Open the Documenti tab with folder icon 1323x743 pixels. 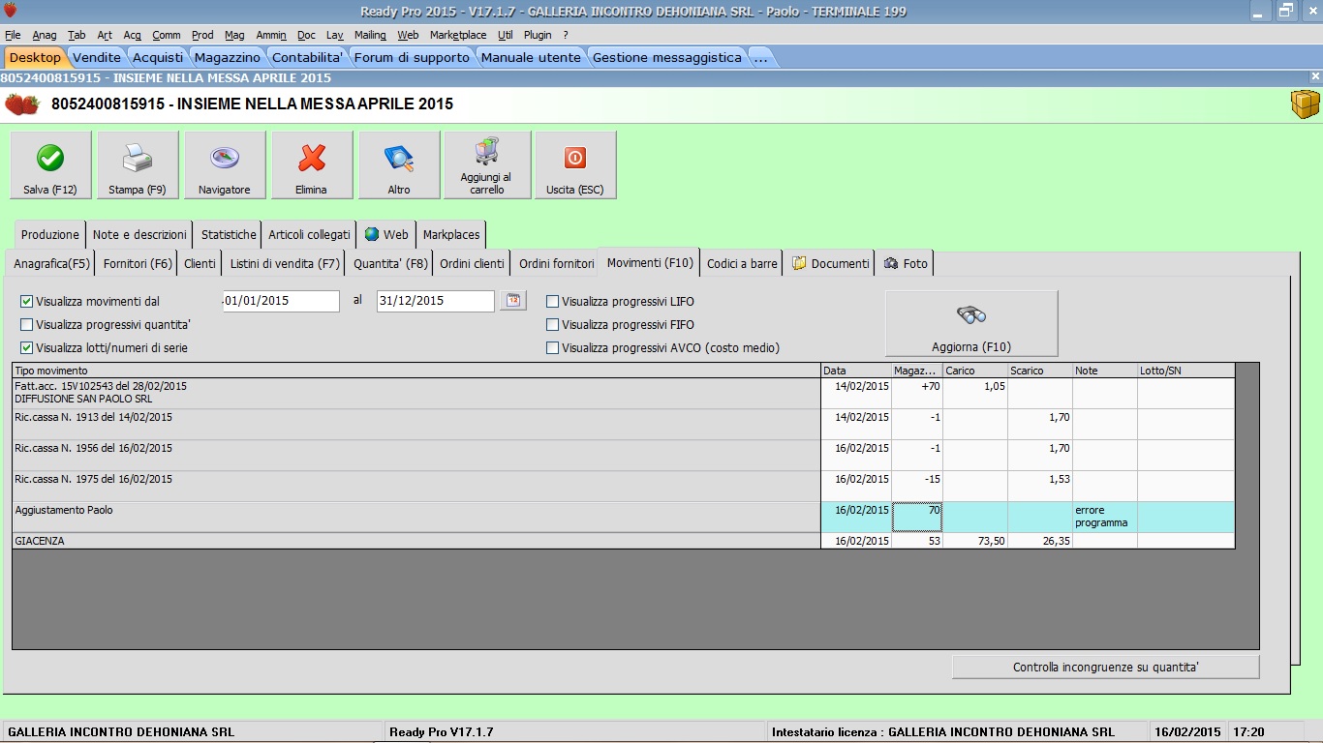(830, 263)
